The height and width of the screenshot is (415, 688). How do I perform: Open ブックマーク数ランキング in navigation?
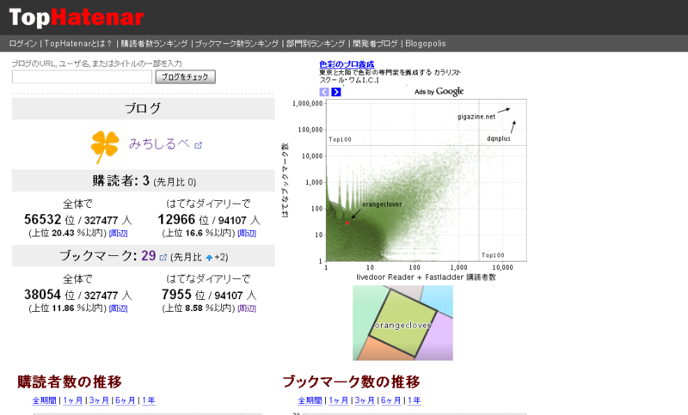pyautogui.click(x=236, y=43)
